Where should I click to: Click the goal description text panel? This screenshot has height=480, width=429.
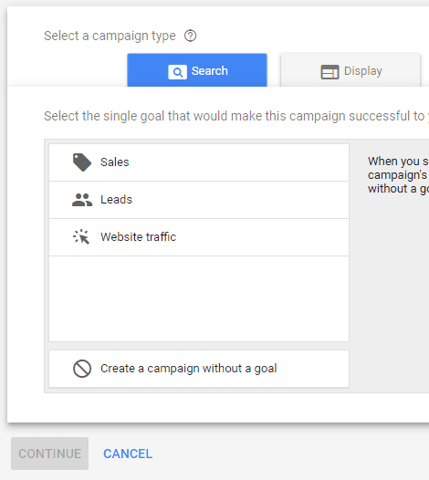(x=398, y=175)
